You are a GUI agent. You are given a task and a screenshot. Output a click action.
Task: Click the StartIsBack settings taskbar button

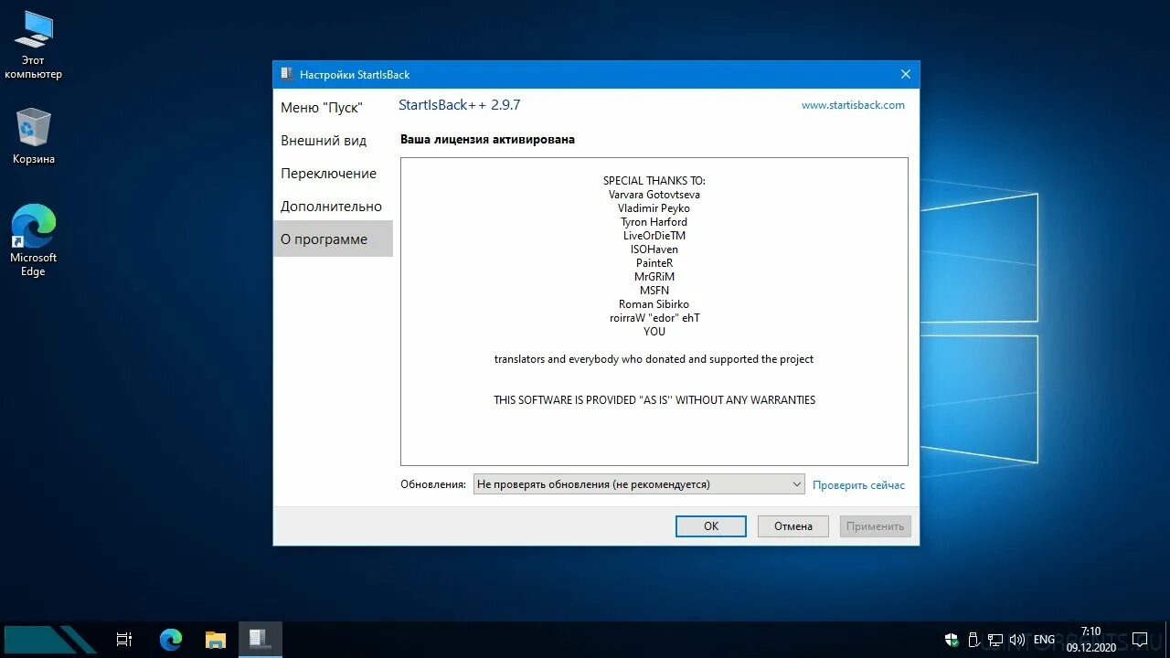coord(260,639)
